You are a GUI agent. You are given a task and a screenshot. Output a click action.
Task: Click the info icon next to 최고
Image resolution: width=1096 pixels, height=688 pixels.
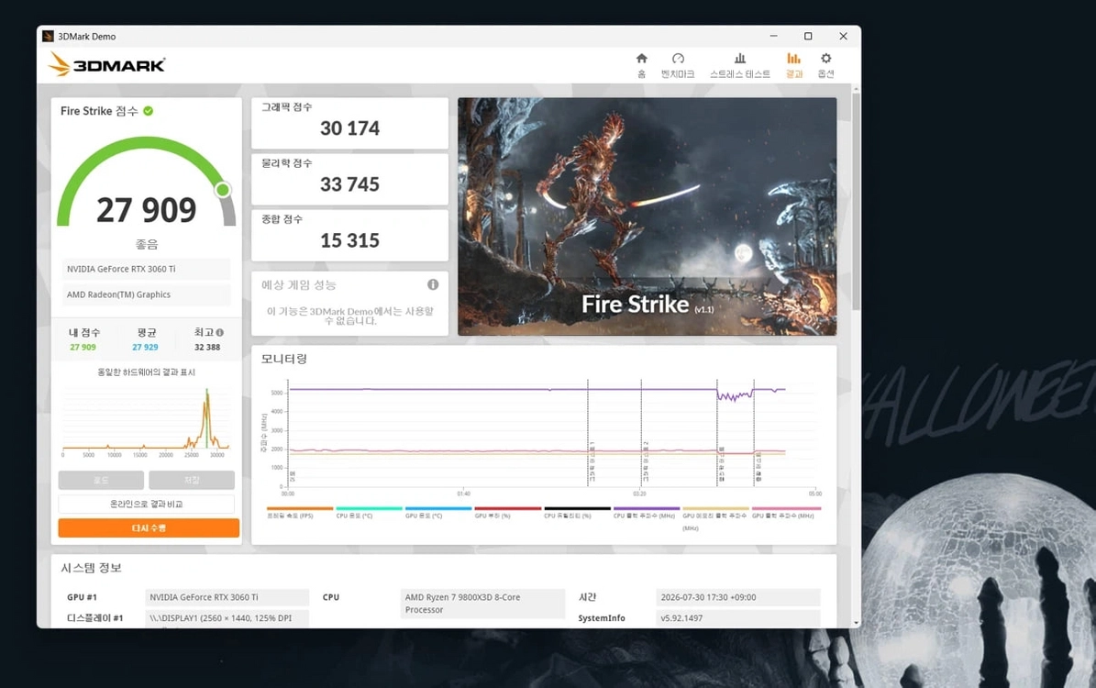[219, 333]
